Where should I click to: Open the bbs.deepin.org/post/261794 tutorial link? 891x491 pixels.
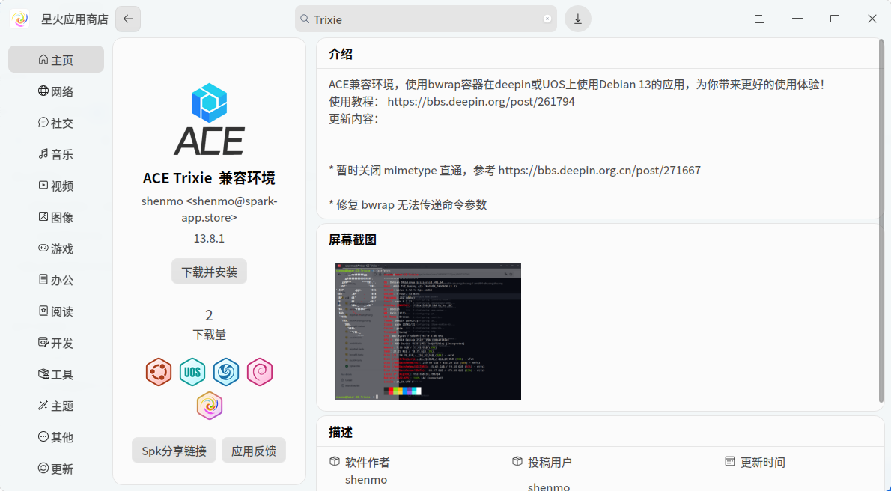481,102
